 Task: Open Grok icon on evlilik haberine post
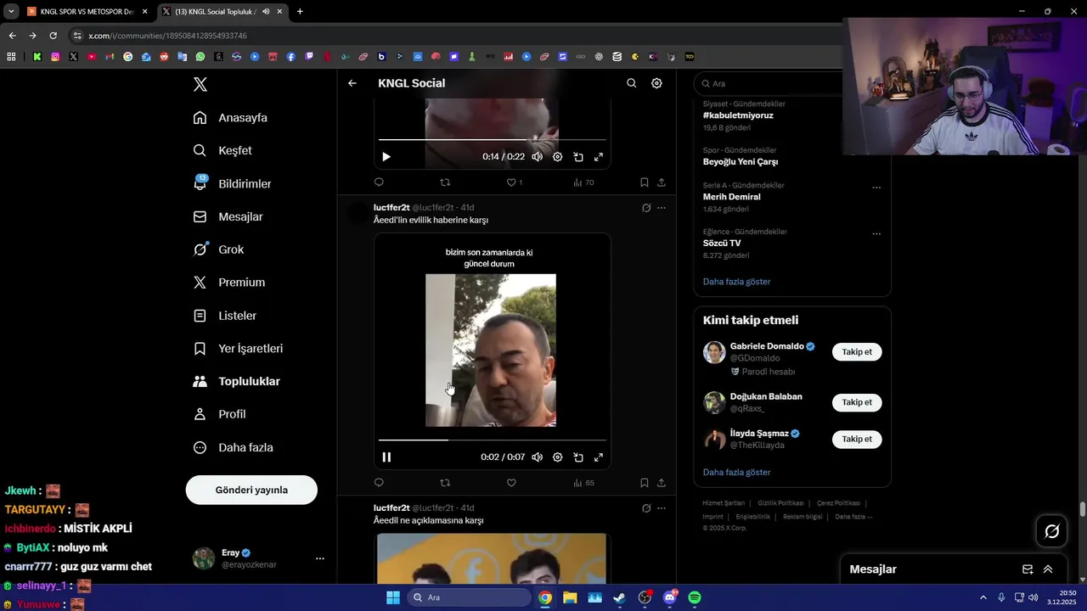coord(646,208)
